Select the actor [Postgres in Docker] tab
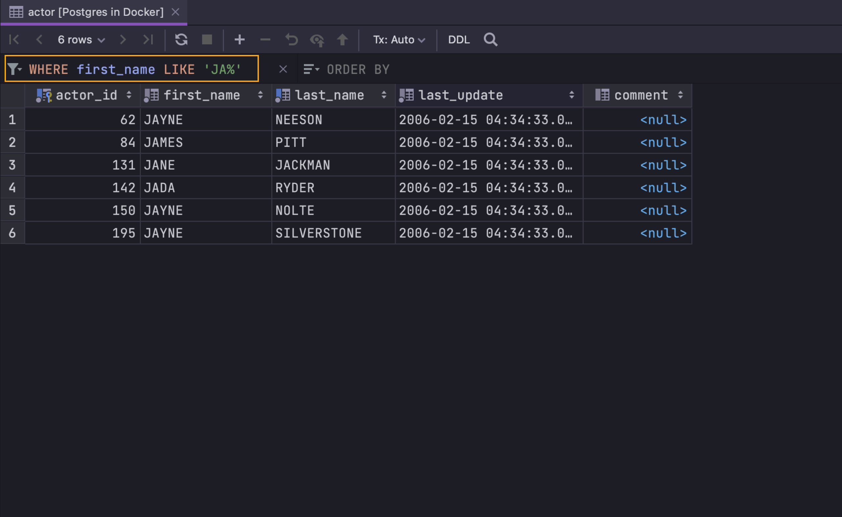842x517 pixels. pyautogui.click(x=95, y=12)
